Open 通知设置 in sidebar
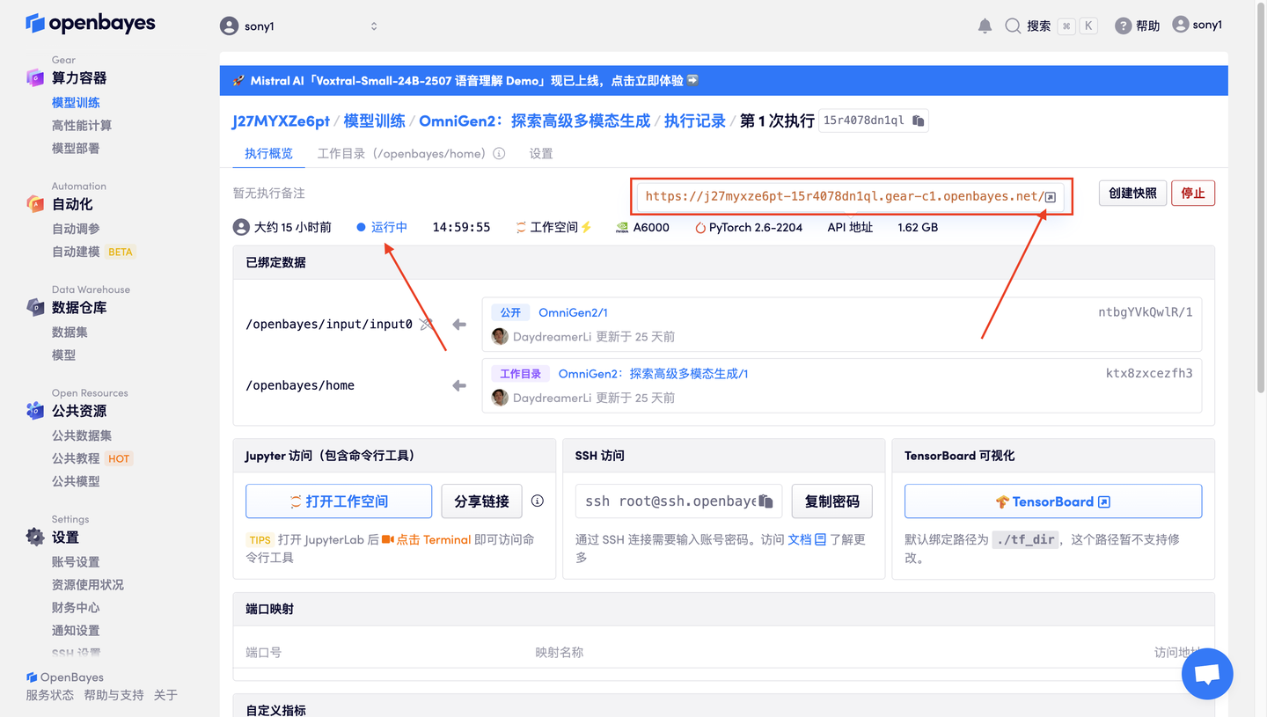The height and width of the screenshot is (717, 1267). (76, 630)
